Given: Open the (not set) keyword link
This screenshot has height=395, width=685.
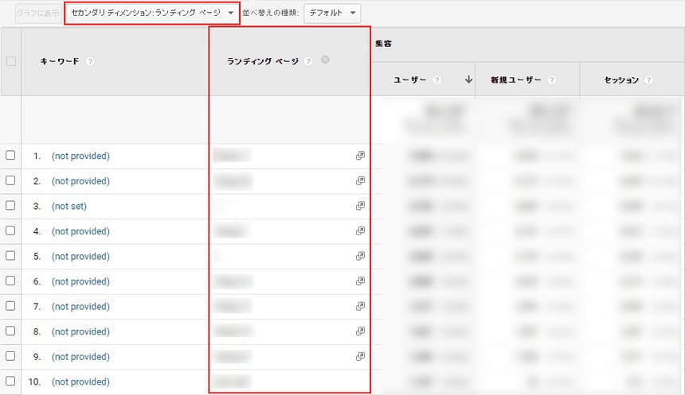Looking at the screenshot, I should 69,207.
